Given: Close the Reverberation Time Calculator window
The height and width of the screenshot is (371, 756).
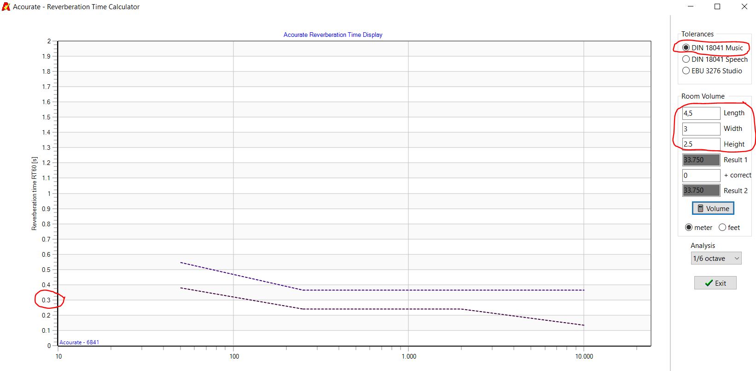Looking at the screenshot, I should pos(744,6).
